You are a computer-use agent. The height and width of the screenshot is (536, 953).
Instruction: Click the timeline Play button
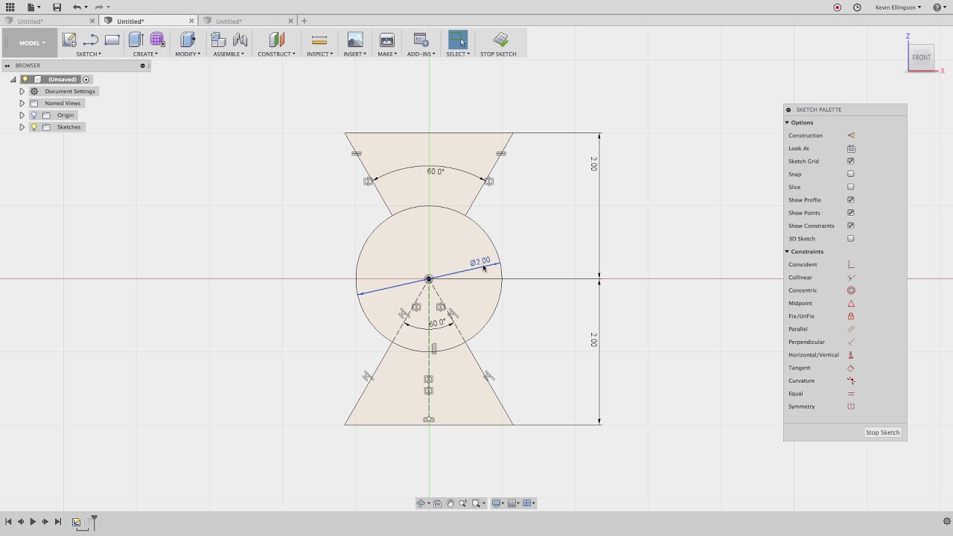(x=33, y=522)
